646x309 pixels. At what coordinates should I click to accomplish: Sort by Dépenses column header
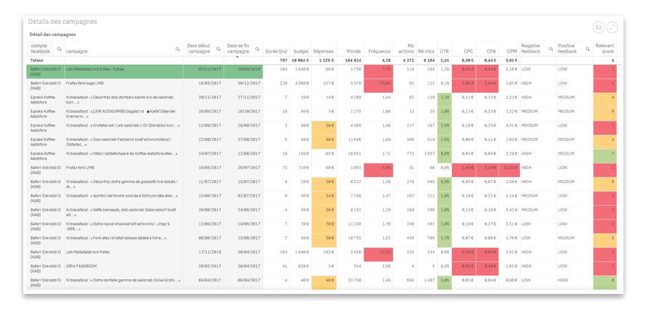pyautogui.click(x=324, y=52)
